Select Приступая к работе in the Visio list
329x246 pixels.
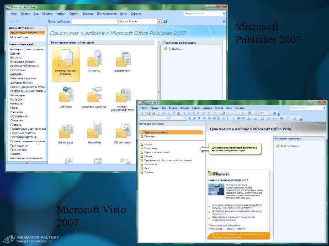(x=171, y=132)
